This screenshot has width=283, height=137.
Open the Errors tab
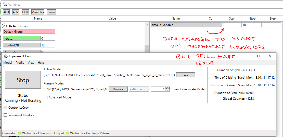[x=51, y=12]
